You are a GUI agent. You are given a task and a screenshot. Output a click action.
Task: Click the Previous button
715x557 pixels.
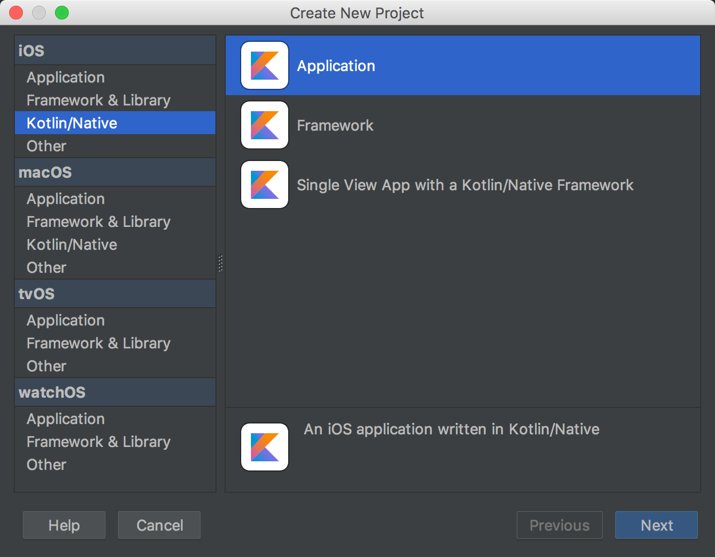coord(560,525)
